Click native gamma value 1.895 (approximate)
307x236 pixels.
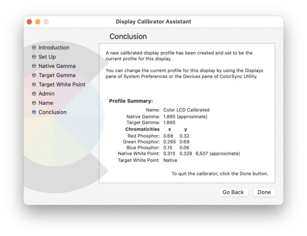pos(185,117)
